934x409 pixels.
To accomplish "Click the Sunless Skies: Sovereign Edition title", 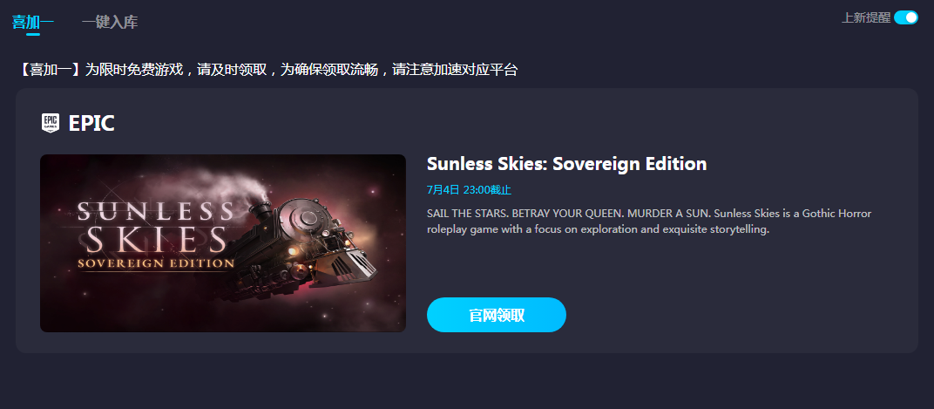I will tap(566, 164).
